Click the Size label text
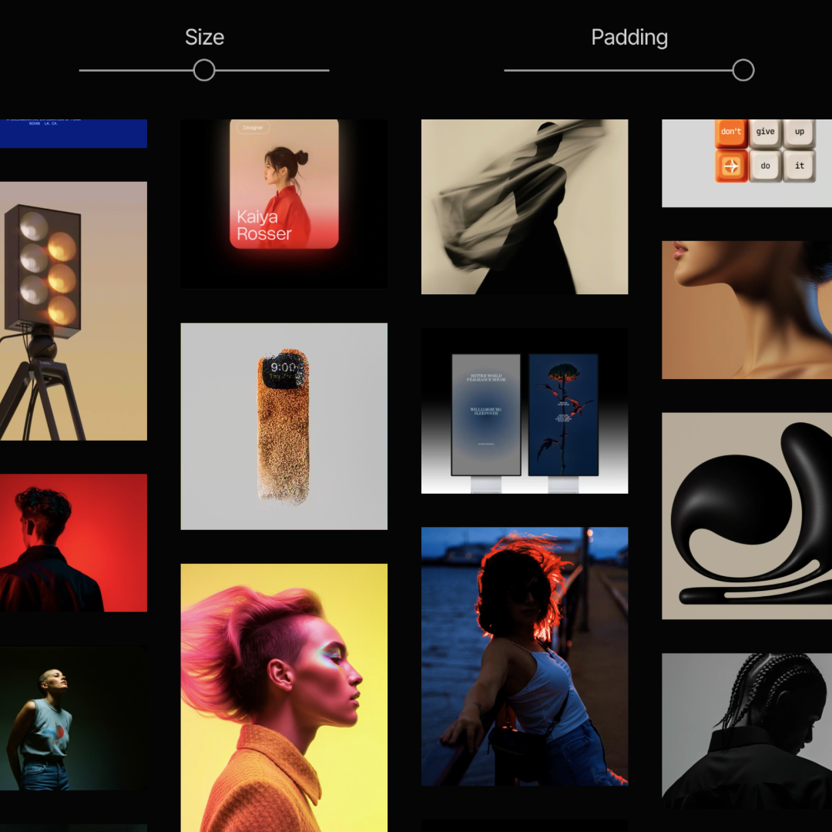 [204, 37]
